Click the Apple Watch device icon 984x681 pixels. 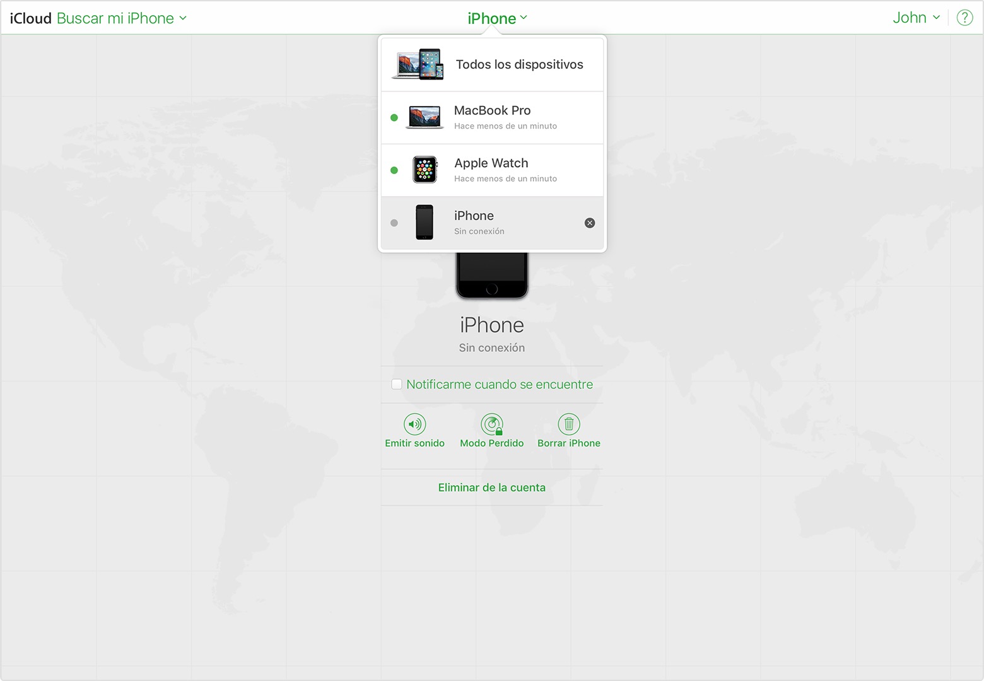[x=425, y=170]
